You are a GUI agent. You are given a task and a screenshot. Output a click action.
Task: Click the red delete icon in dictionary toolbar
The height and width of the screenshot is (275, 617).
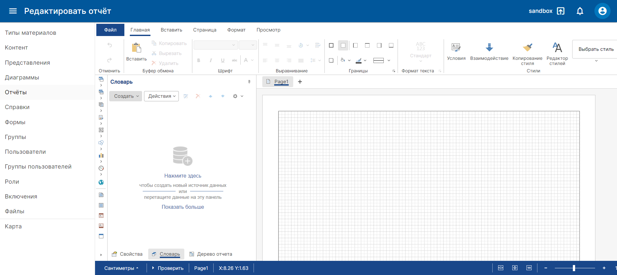pyautogui.click(x=198, y=96)
